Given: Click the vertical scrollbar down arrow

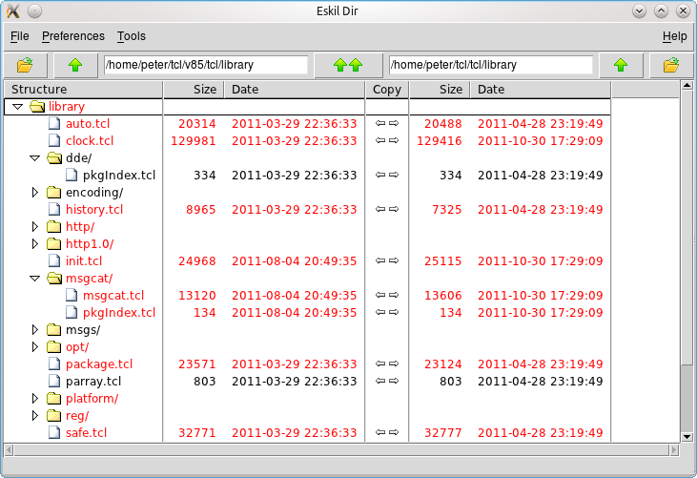Looking at the screenshot, I should point(687,436).
